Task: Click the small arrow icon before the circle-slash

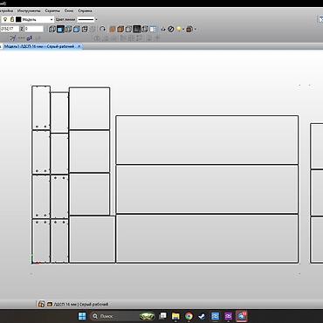Action: [163, 29]
